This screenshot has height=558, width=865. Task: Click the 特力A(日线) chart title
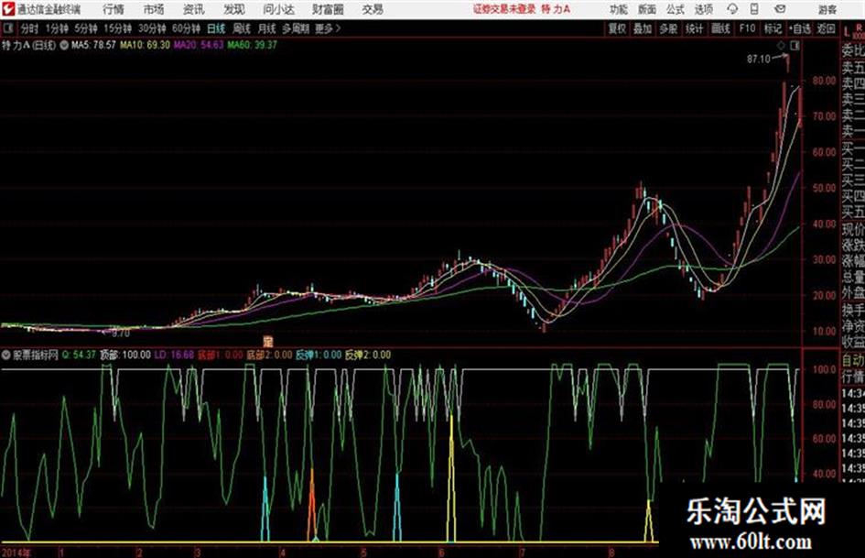click(x=28, y=45)
